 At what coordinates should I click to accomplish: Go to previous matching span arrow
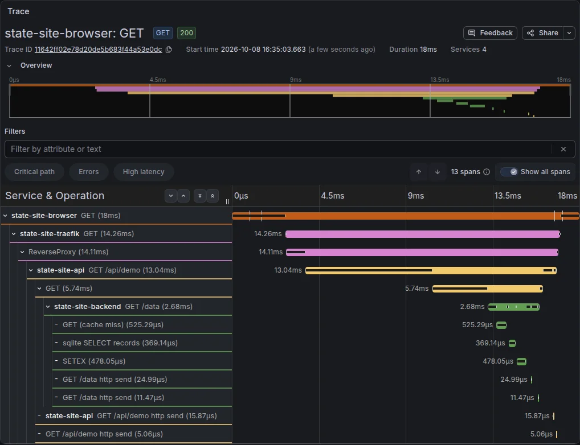[419, 172]
